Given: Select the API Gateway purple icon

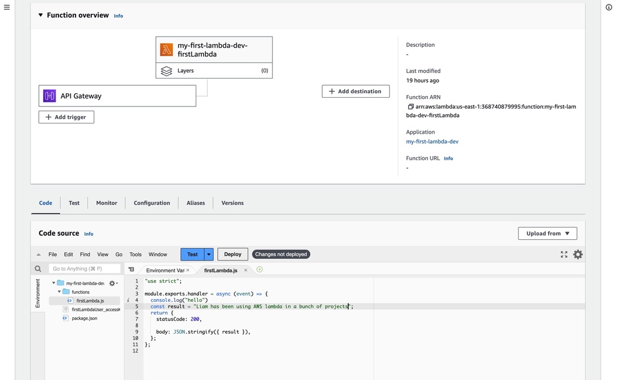Looking at the screenshot, I should (49, 96).
